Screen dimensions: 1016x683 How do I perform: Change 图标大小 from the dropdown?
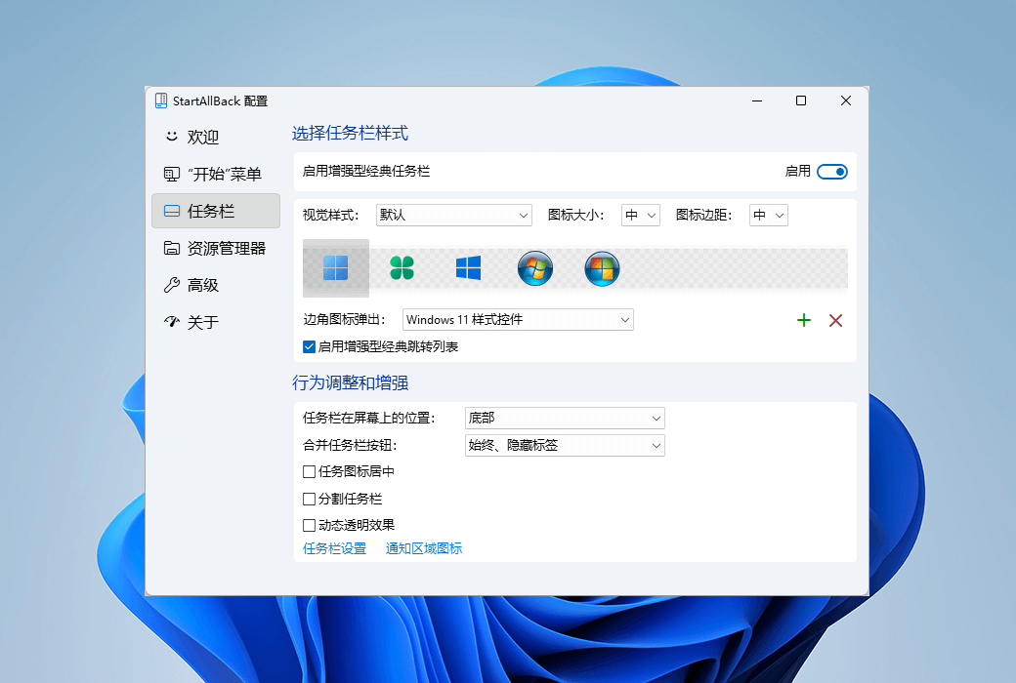pyautogui.click(x=640, y=215)
